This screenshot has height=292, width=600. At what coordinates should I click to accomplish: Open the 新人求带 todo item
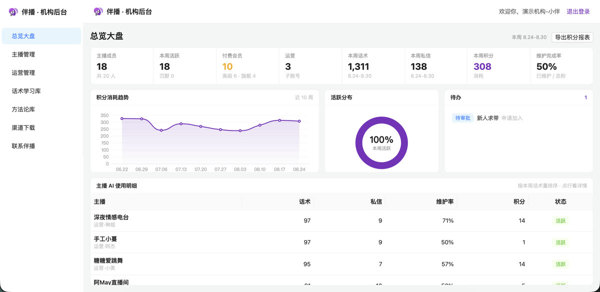pos(487,118)
